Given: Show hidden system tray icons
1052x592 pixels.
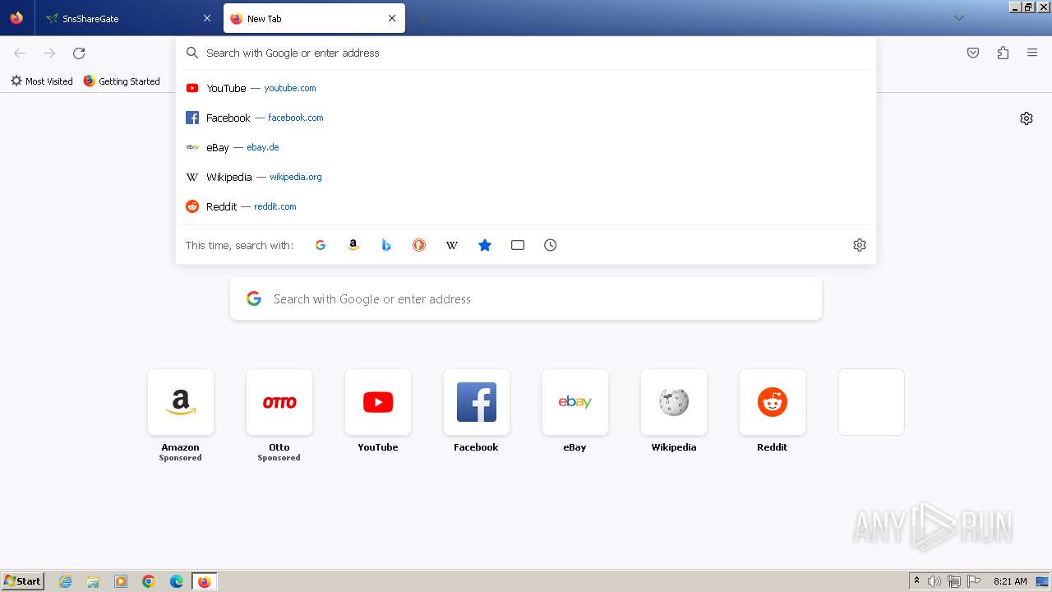Looking at the screenshot, I should click(x=916, y=581).
